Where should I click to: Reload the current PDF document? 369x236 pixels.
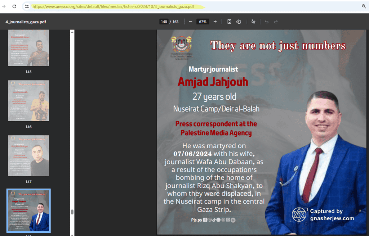pos(14,6)
